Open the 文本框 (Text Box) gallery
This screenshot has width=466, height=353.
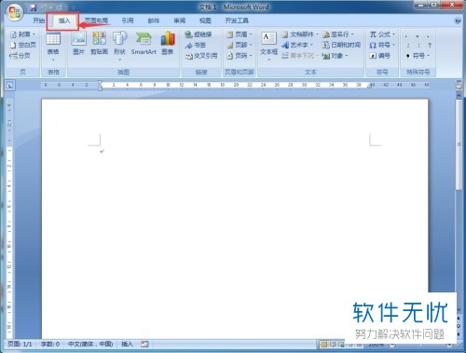pos(268,46)
